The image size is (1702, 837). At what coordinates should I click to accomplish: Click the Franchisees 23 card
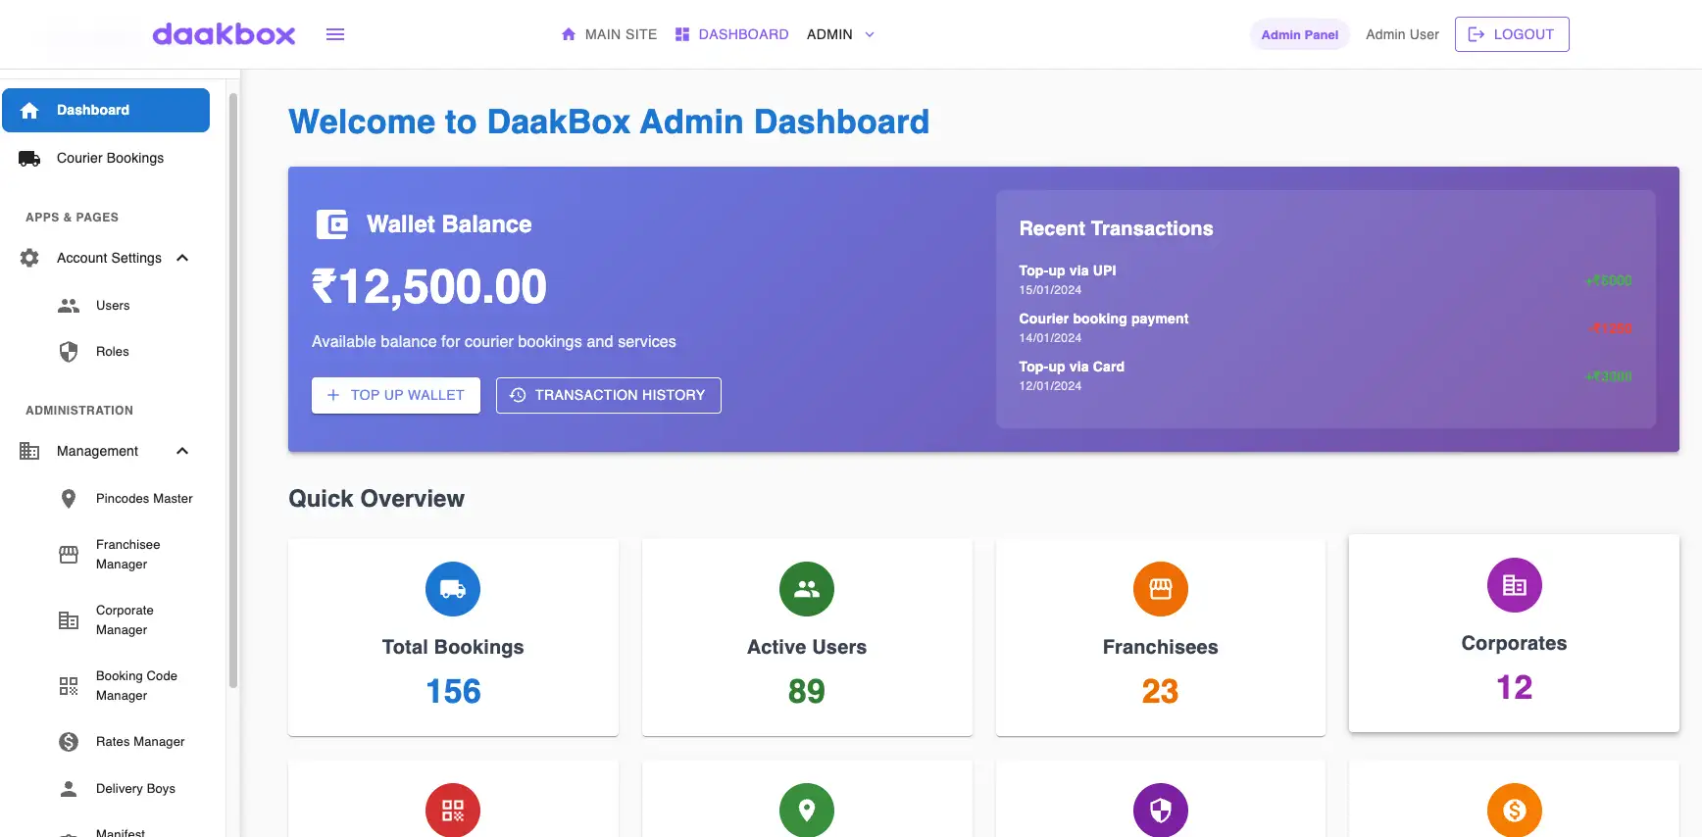point(1161,637)
